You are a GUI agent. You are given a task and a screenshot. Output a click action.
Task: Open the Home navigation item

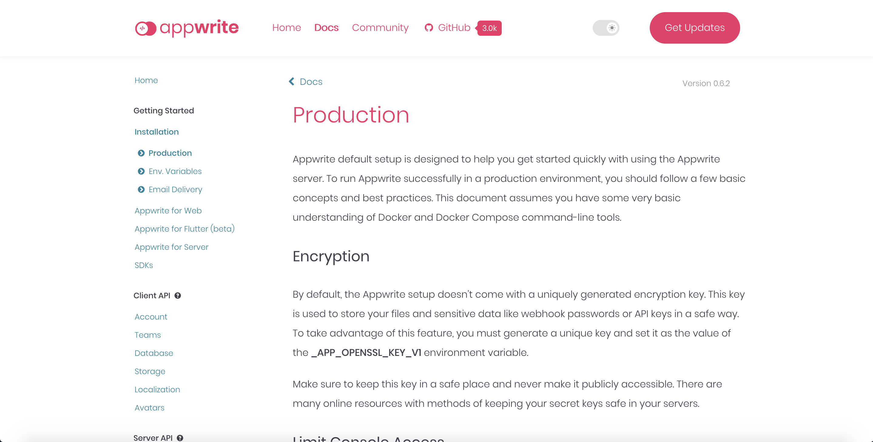[x=286, y=28]
